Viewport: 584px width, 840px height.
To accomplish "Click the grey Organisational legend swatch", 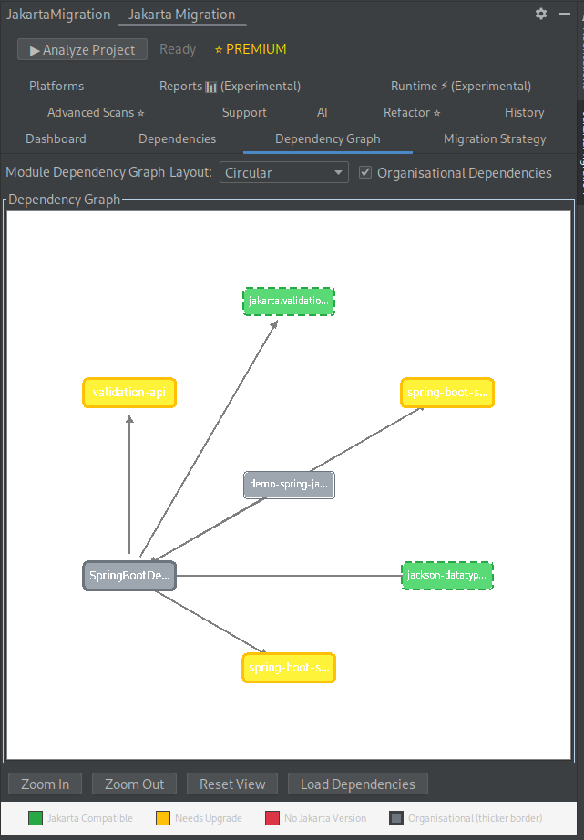I will (396, 818).
